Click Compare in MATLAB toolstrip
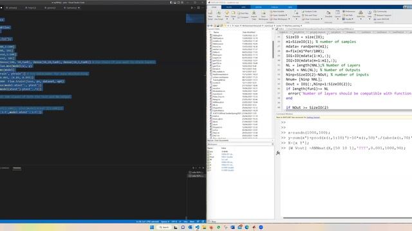Viewport: 412px width, 231px height. click(x=243, y=17)
